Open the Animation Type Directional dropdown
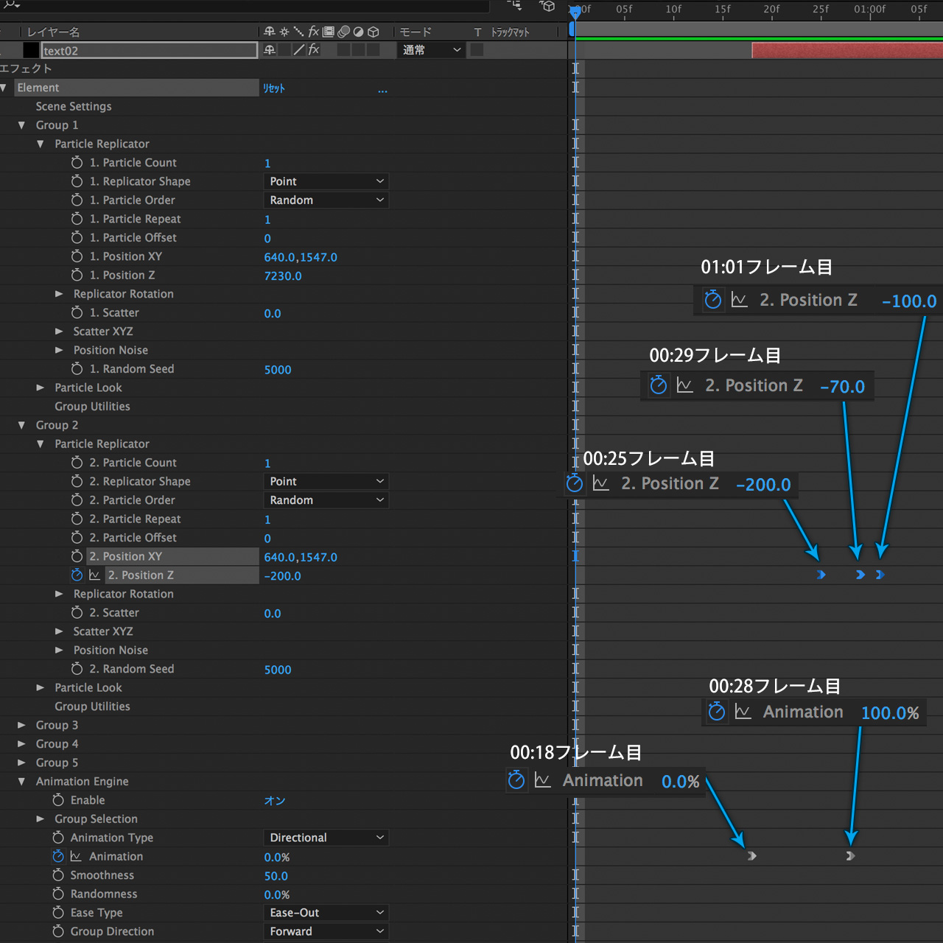Image resolution: width=943 pixels, height=943 pixels. [x=326, y=838]
